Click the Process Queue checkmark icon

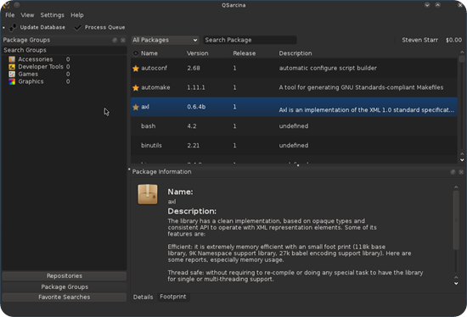click(78, 28)
